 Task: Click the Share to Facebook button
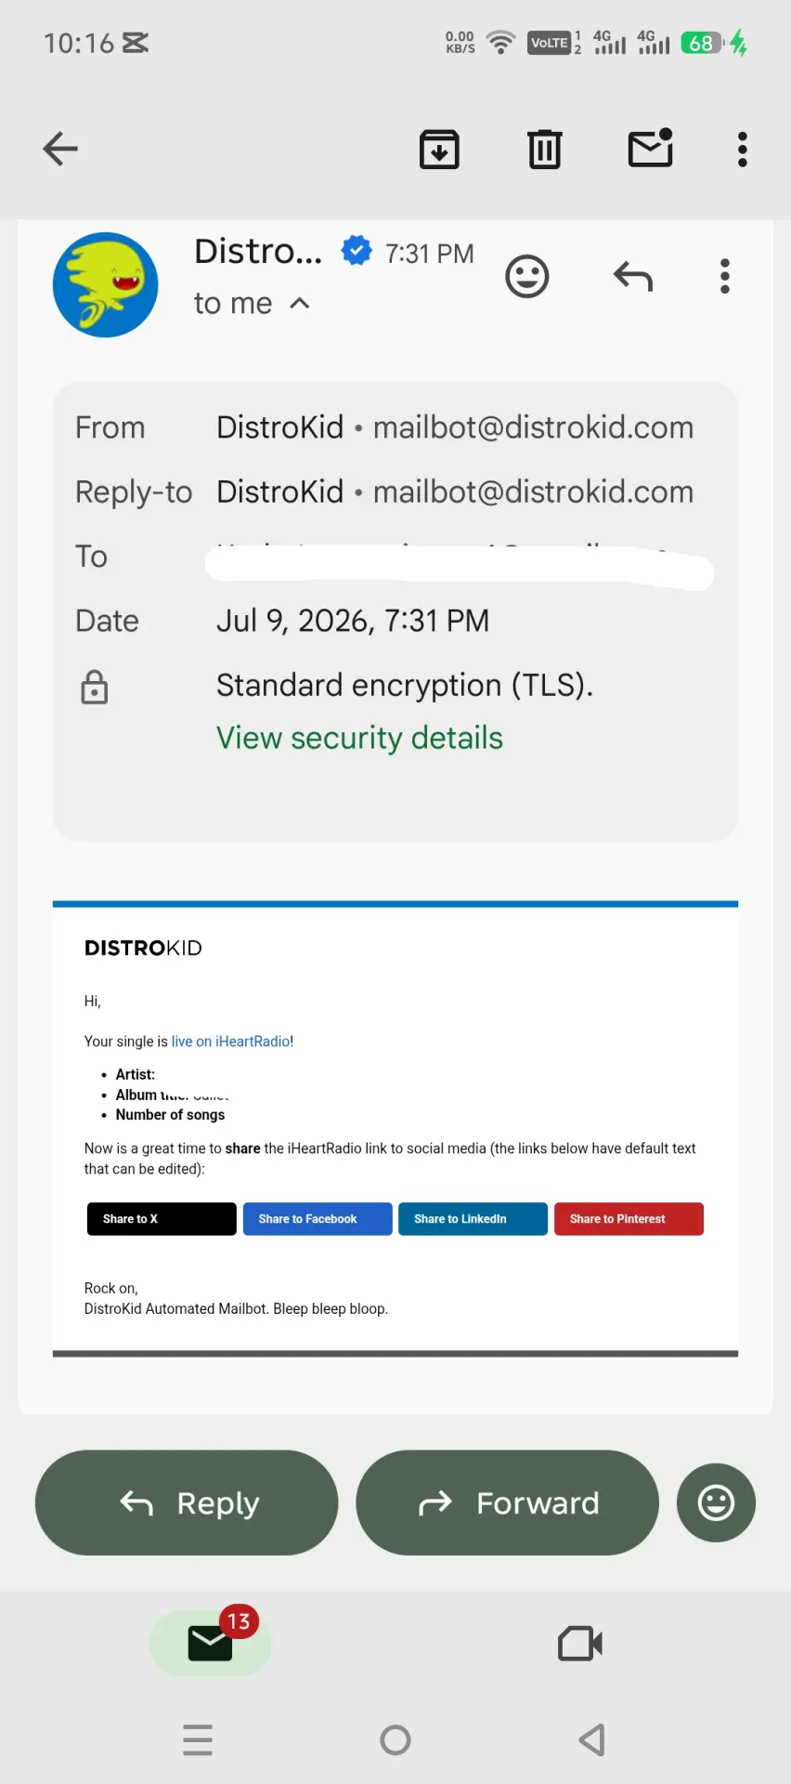pyautogui.click(x=318, y=1219)
